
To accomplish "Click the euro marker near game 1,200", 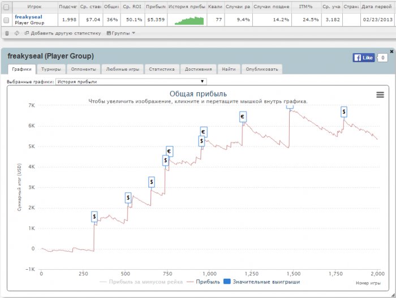I will 243,116.
